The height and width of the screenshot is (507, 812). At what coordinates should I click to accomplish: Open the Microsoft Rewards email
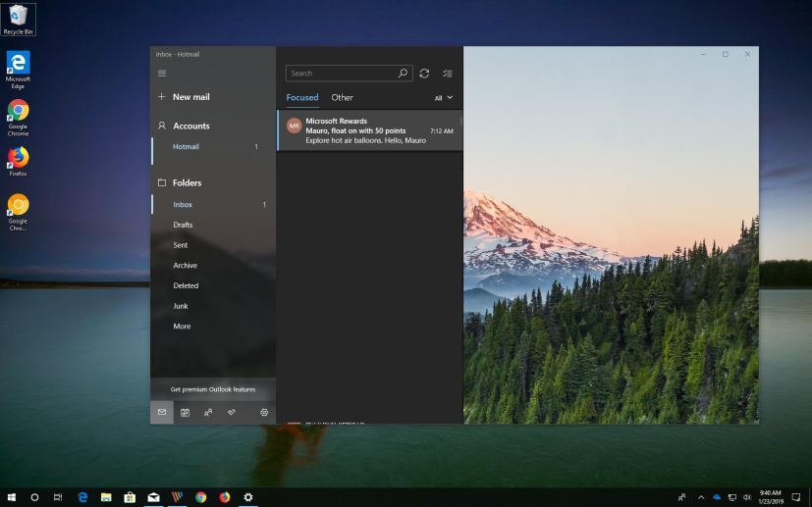[x=369, y=130]
